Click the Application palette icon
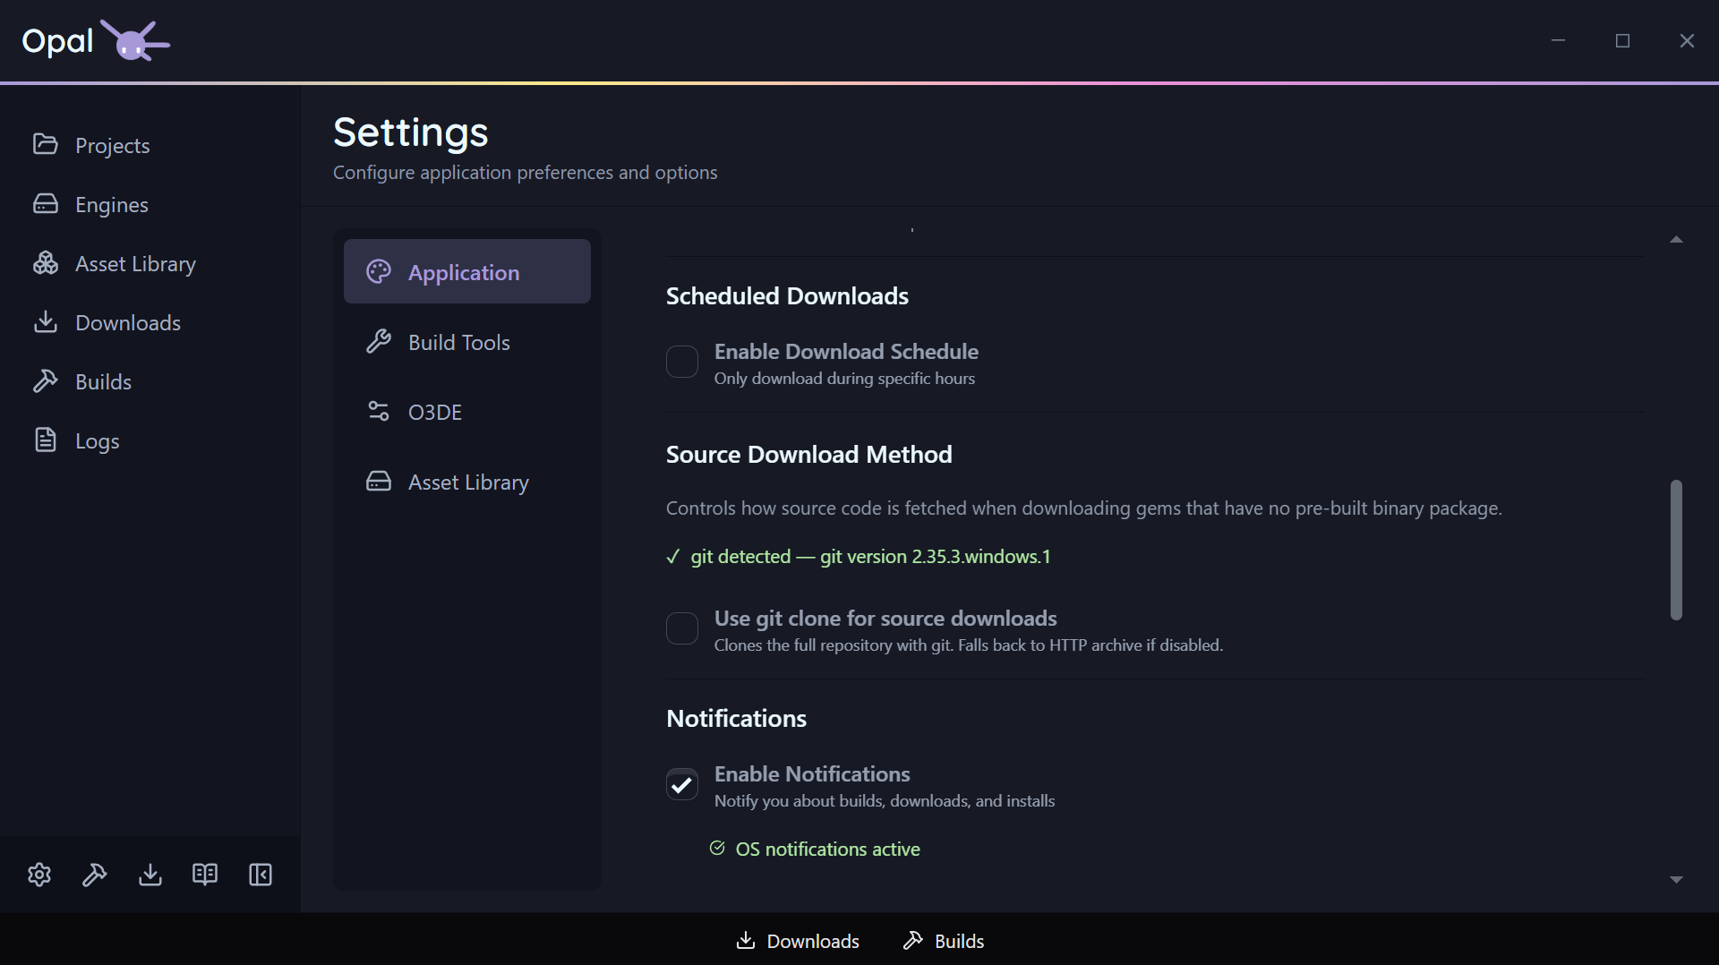1719x965 pixels. tap(379, 271)
